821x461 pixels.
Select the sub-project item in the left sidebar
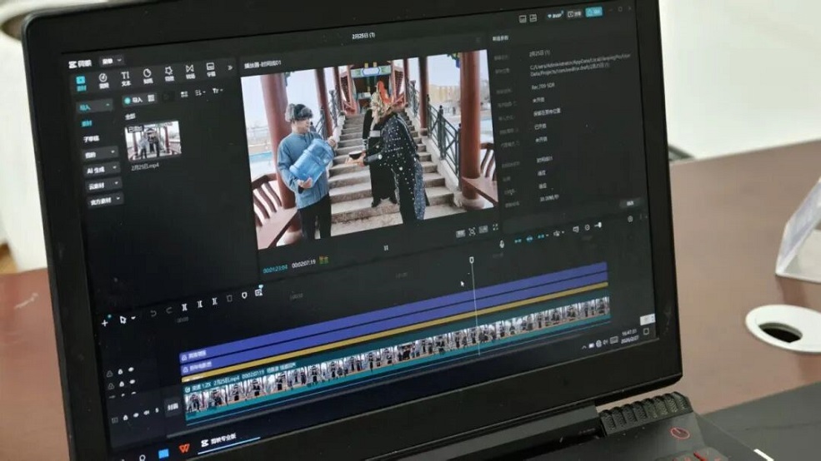(90, 138)
